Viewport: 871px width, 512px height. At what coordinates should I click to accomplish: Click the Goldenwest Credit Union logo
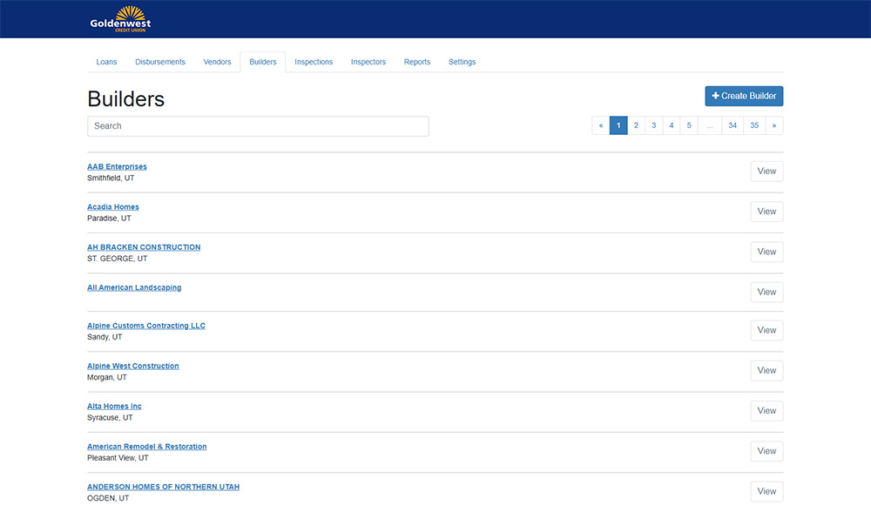click(119, 18)
